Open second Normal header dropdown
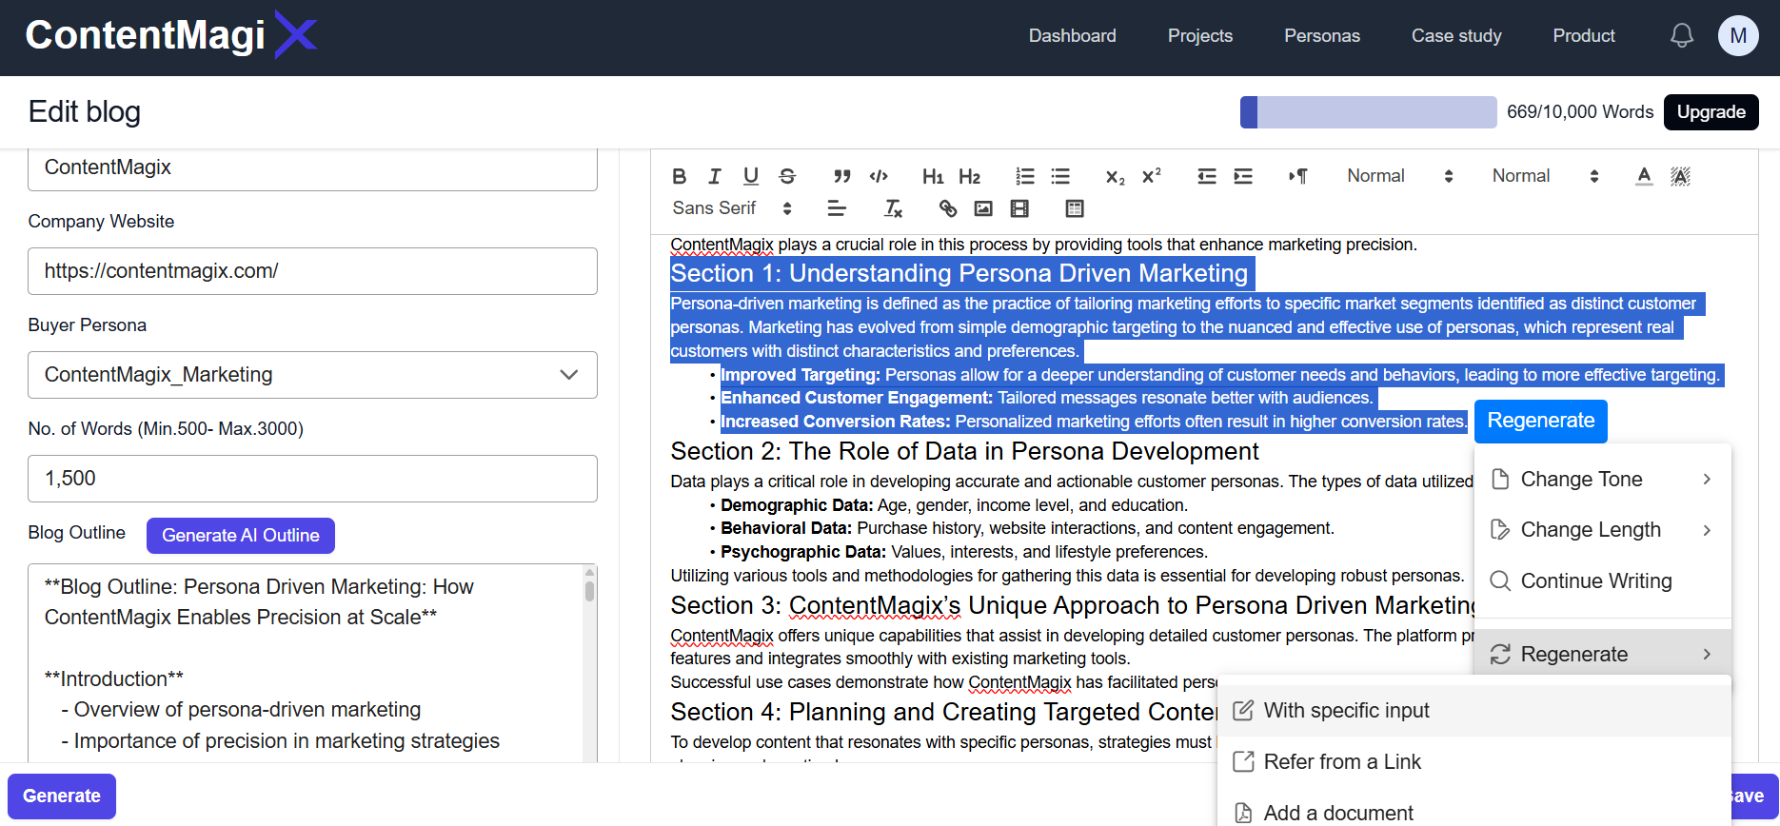Screen dimensions: 1780x826 pyautogui.click(x=1545, y=176)
